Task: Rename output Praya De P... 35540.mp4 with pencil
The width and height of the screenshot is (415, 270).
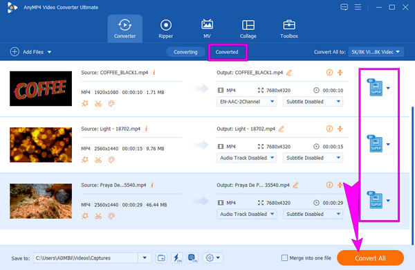Action: [295, 185]
